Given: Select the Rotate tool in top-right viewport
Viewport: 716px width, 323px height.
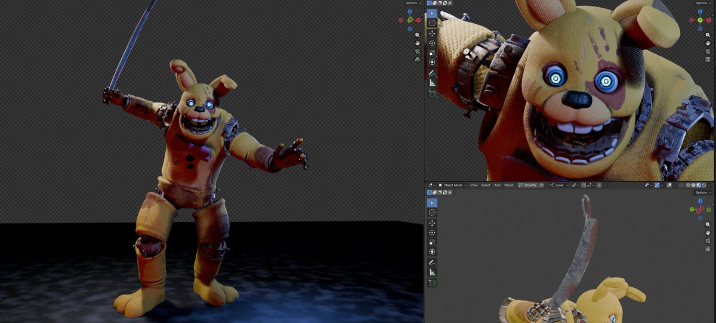Looking at the screenshot, I should [x=432, y=43].
